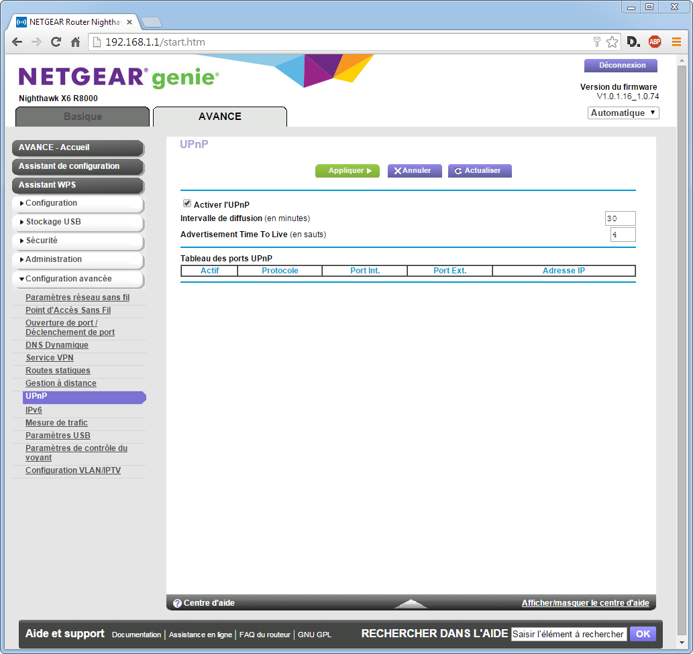The width and height of the screenshot is (693, 654).
Task: Uncheck the Activer l'UPnP checkbox
Action: [187, 204]
